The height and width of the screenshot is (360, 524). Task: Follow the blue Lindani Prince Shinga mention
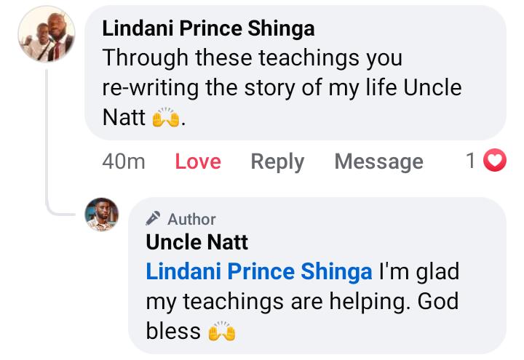tap(259, 271)
